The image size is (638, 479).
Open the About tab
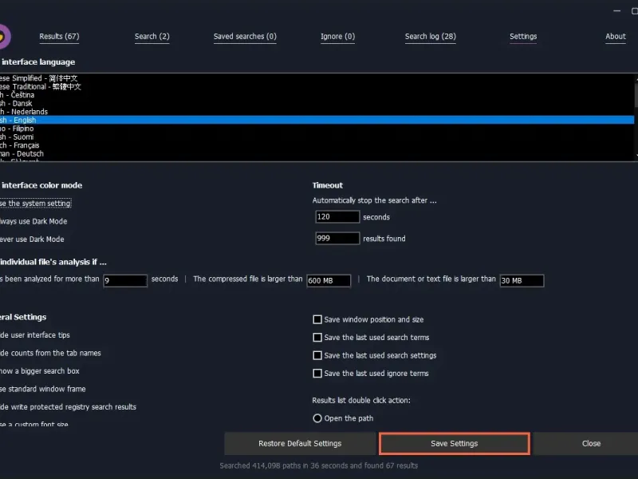[615, 36]
